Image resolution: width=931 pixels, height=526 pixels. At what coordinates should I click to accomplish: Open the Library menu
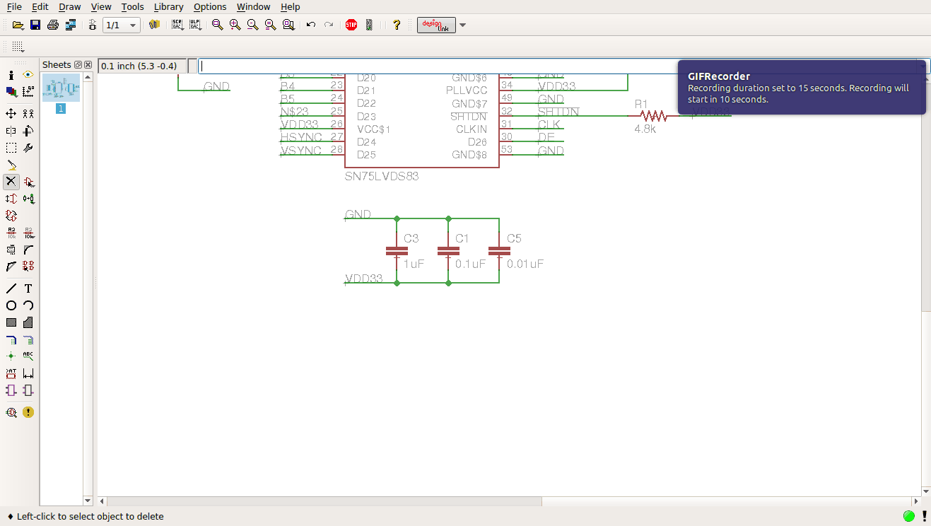168,6
